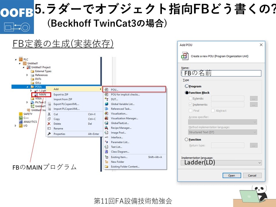Screen dimensions: 276x207
Task: Click the scissors Cut icon
Action: tap(49, 114)
